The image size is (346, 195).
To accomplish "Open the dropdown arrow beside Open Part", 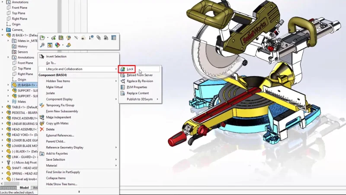I will point(47,38).
